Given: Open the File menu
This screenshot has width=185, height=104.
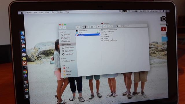Looking at the screenshot, I should point(35,12).
